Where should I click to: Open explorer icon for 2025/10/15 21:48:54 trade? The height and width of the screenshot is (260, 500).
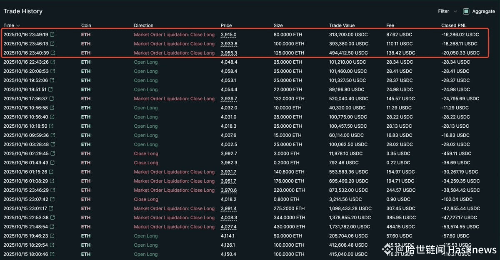coord(52,227)
